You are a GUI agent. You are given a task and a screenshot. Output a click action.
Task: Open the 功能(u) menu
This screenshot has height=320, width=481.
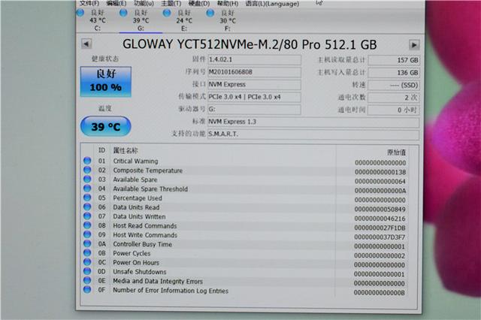144,3
